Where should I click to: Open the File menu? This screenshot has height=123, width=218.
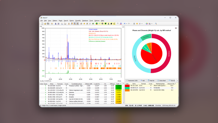tap(42, 21)
